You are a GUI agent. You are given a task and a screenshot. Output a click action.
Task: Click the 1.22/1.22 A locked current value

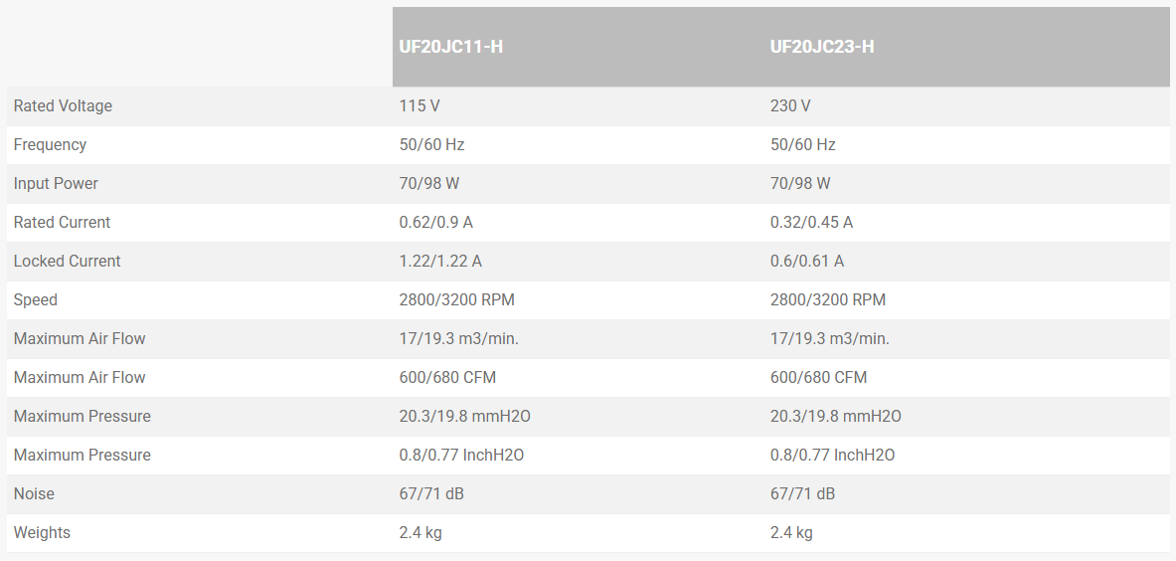tap(440, 262)
